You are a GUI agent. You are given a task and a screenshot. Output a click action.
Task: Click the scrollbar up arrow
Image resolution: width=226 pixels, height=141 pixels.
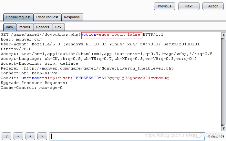(x=223, y=35)
